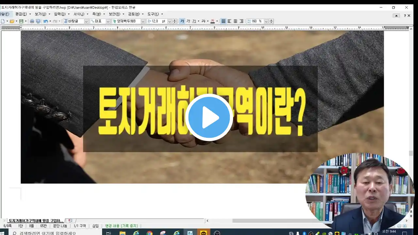Open KakaoTalk from the taskbar
The width and height of the screenshot is (418, 235).
(x=203, y=233)
